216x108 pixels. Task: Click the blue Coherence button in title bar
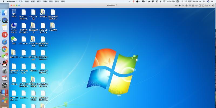click(19, 5)
